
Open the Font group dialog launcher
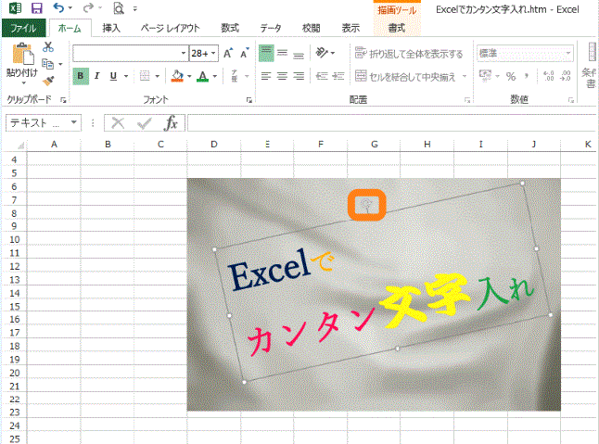249,100
